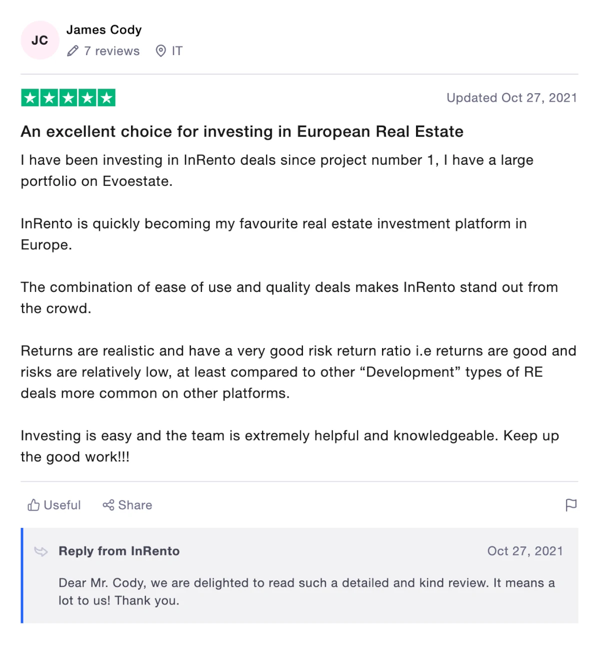The width and height of the screenshot is (600, 645).
Task: Click the InRento reply message text
Action: point(306,591)
